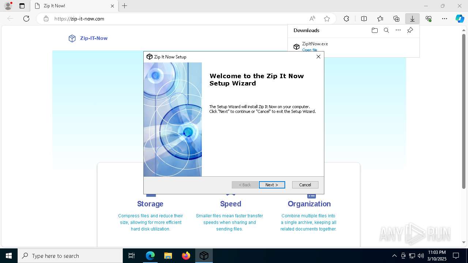
Task: Open Downloads panel more options
Action: 398,30
